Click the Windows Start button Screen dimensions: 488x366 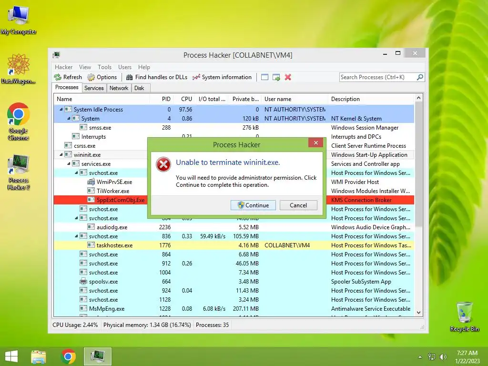coord(11,356)
